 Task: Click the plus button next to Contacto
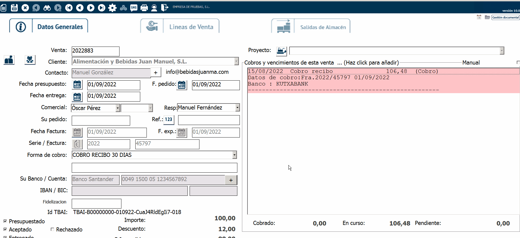click(156, 73)
